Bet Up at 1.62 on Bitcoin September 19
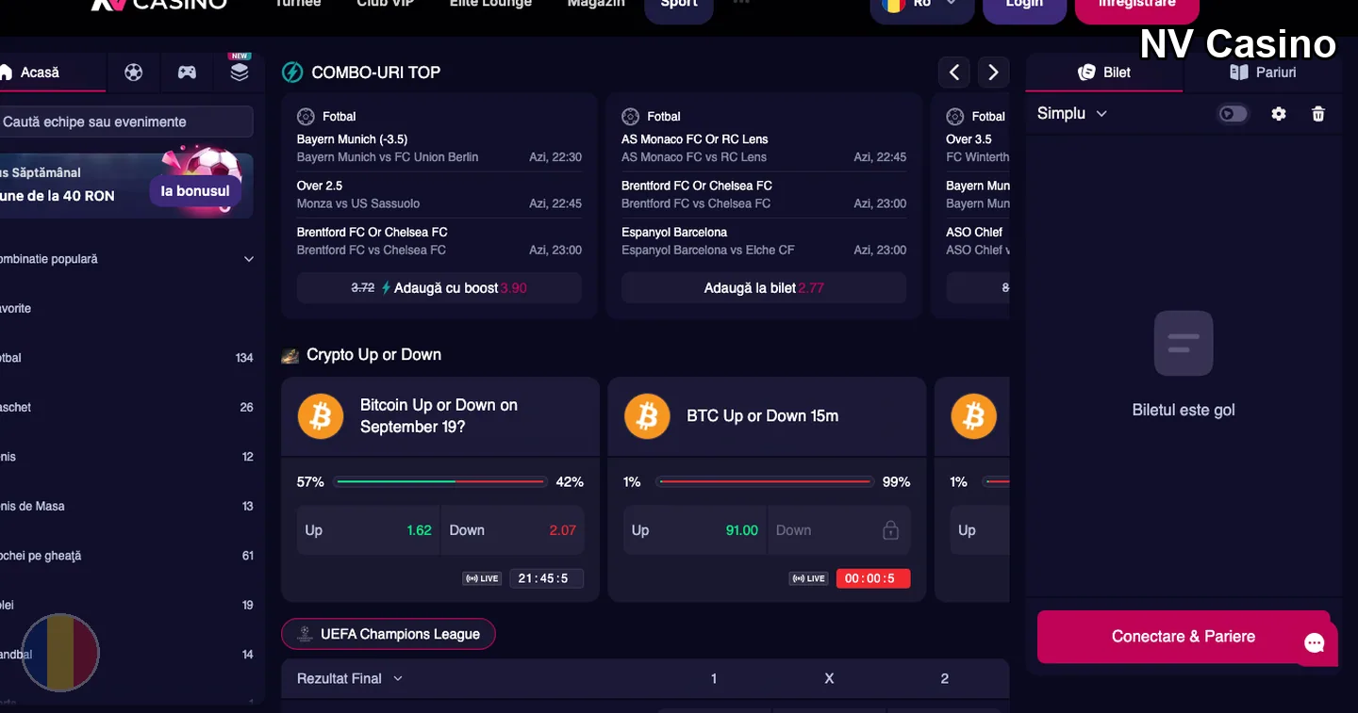This screenshot has width=1358, height=713. 368,530
